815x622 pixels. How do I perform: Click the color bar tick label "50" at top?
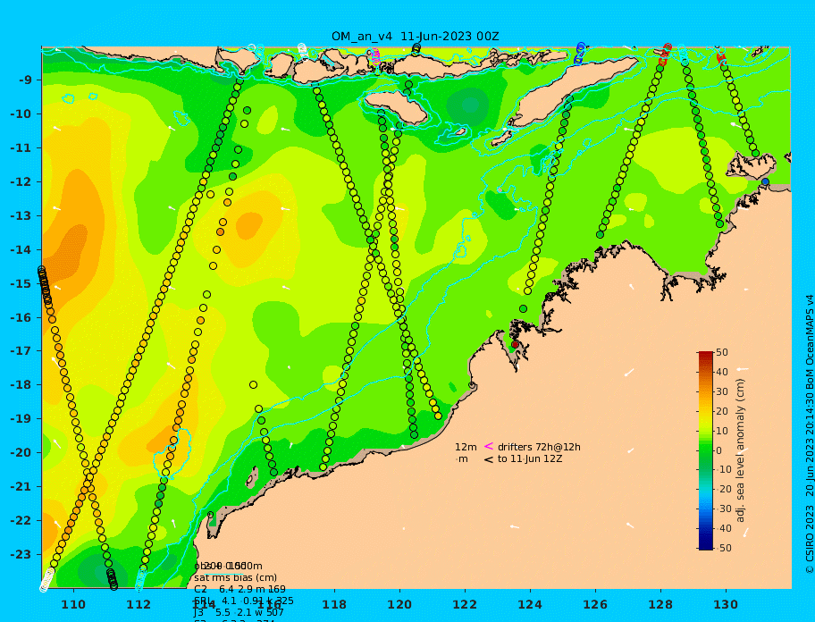click(x=722, y=352)
